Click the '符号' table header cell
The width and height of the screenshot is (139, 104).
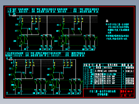point(91,65)
